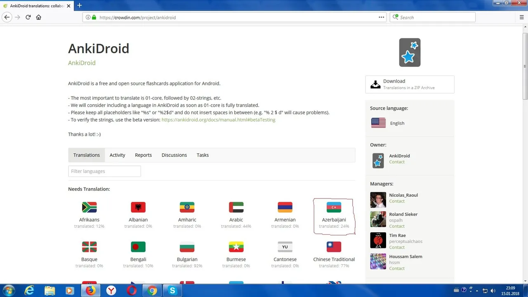Click Contact under Nicolas_Raoul
Viewport: 528px width, 297px height.
pyautogui.click(x=397, y=201)
